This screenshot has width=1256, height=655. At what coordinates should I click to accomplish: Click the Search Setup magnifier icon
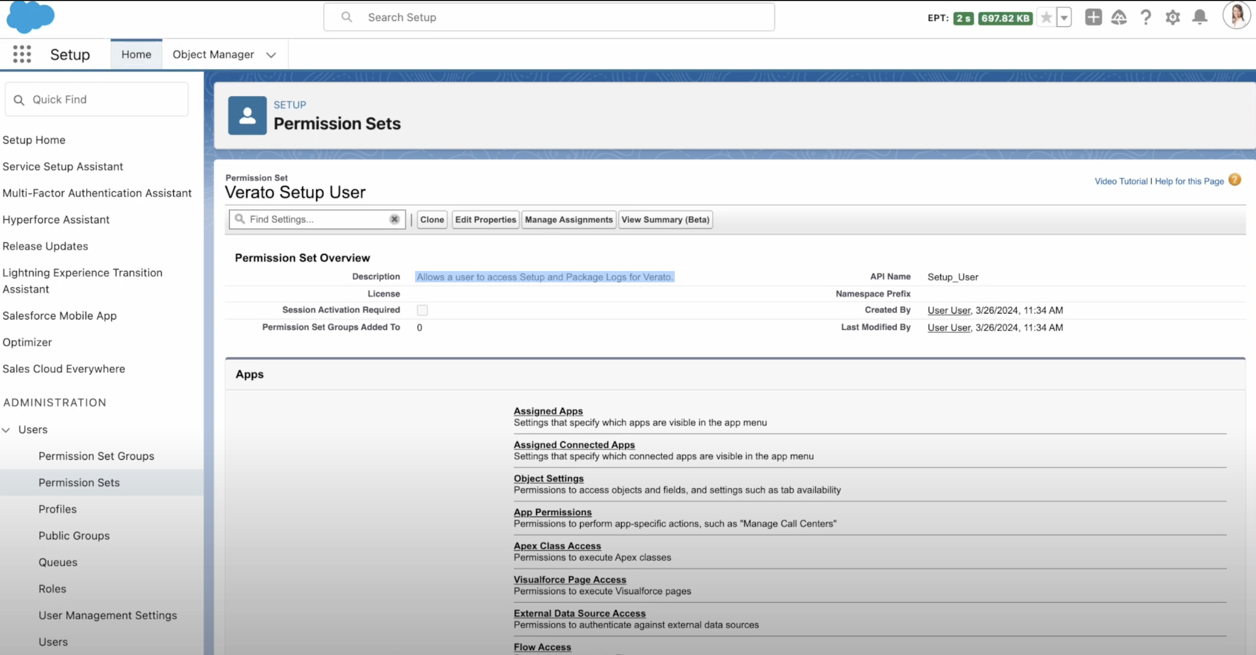[347, 17]
